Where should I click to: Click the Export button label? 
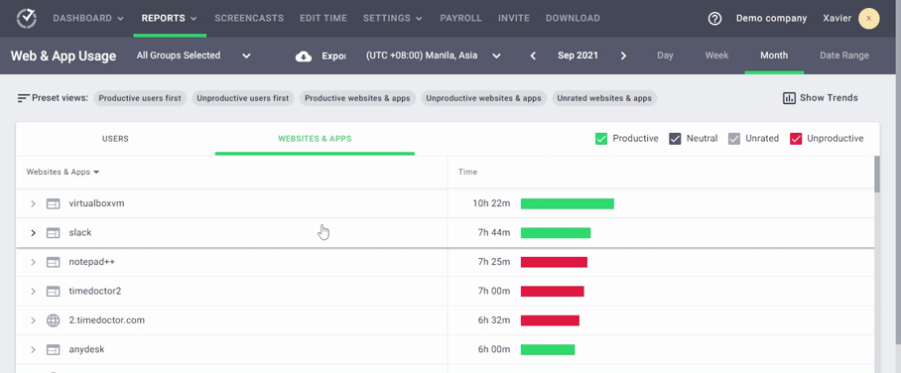tap(333, 56)
